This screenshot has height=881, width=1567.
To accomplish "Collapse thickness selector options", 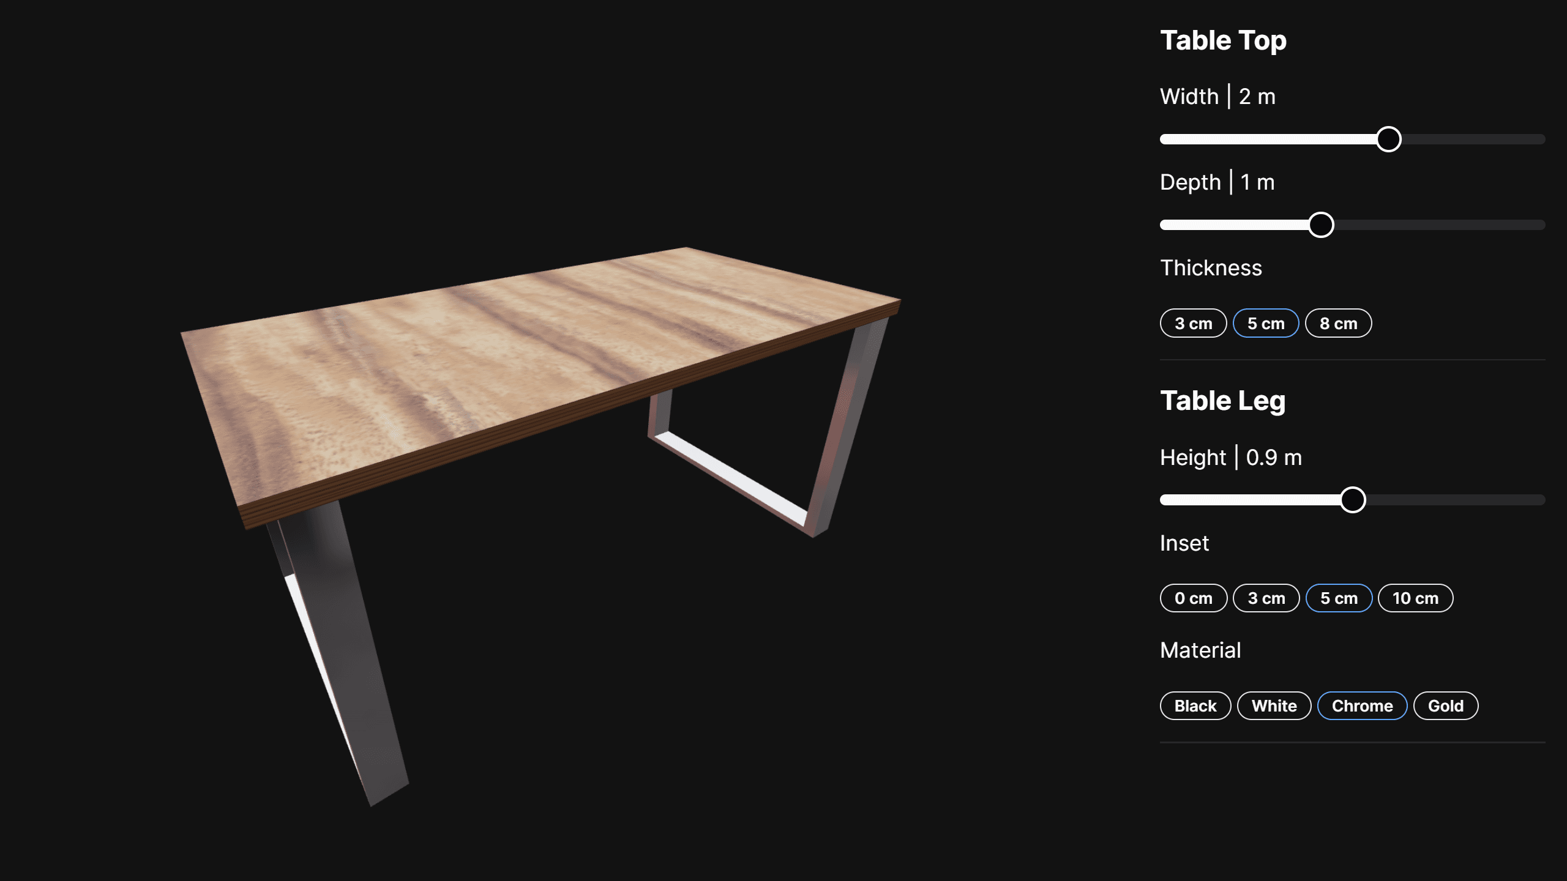I will [x=1211, y=267].
